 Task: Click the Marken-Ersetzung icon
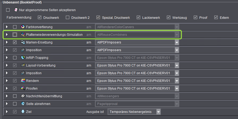tap(23, 42)
